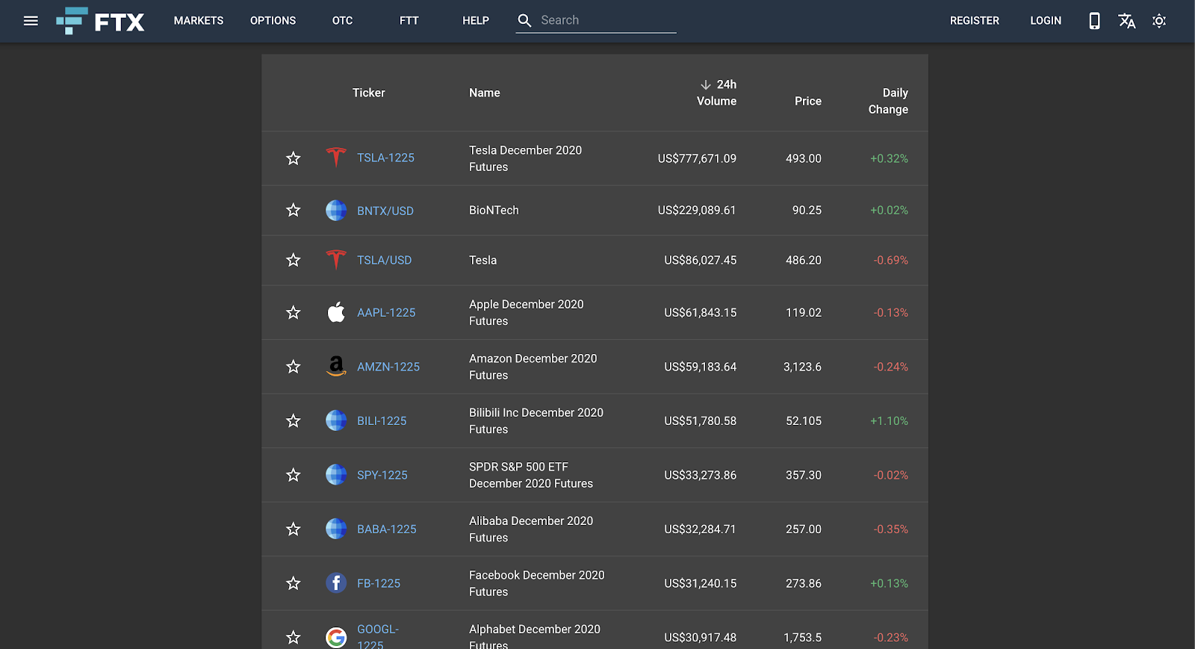Image resolution: width=1195 pixels, height=649 pixels.
Task: Sort table by Daily Change
Action: pos(888,101)
